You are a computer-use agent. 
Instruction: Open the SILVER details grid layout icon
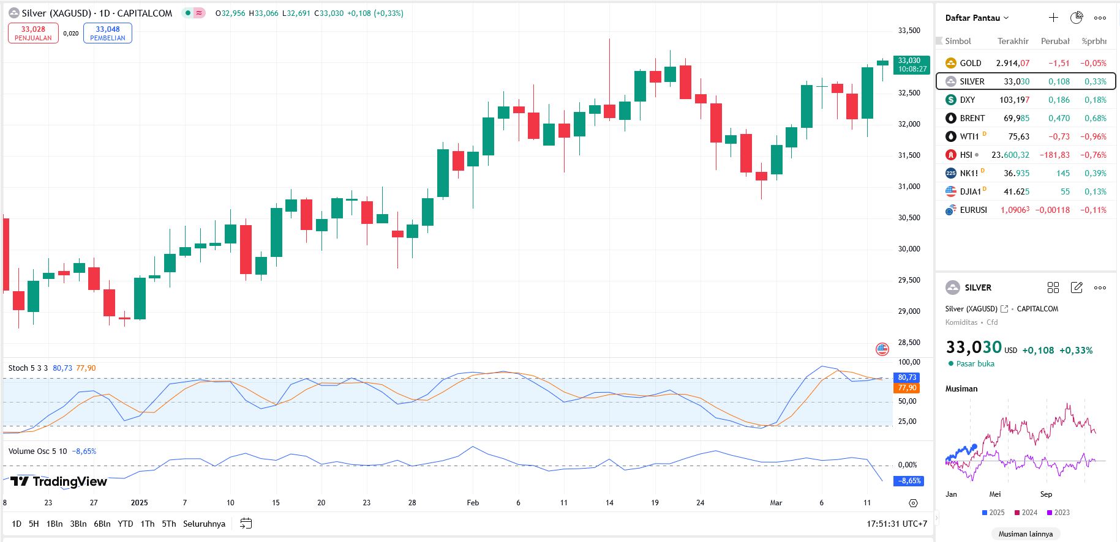(x=1053, y=288)
